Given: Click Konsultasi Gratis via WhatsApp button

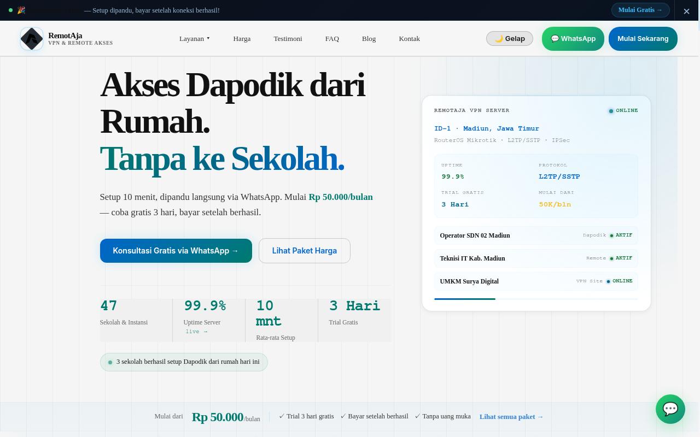Looking at the screenshot, I should (x=176, y=251).
